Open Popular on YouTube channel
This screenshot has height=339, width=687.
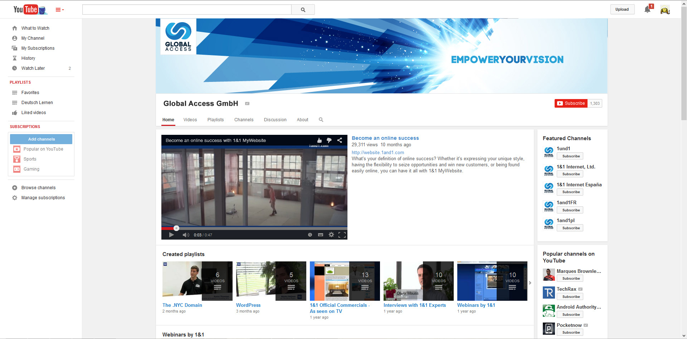[43, 149]
